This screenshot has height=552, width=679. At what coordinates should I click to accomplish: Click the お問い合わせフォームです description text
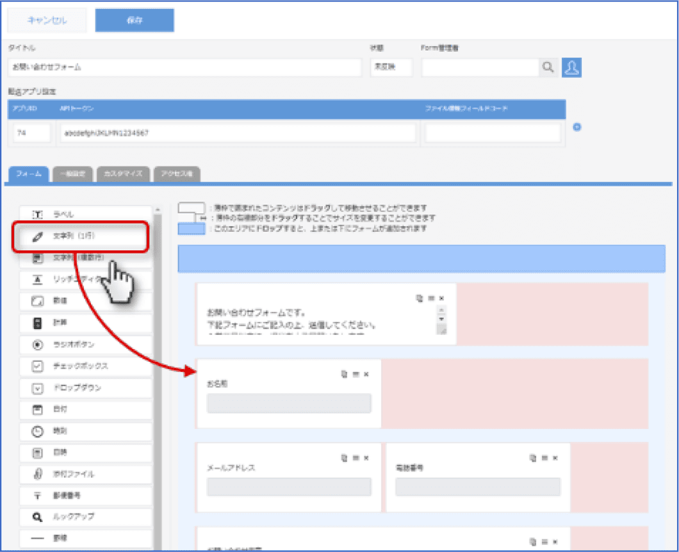tap(256, 312)
